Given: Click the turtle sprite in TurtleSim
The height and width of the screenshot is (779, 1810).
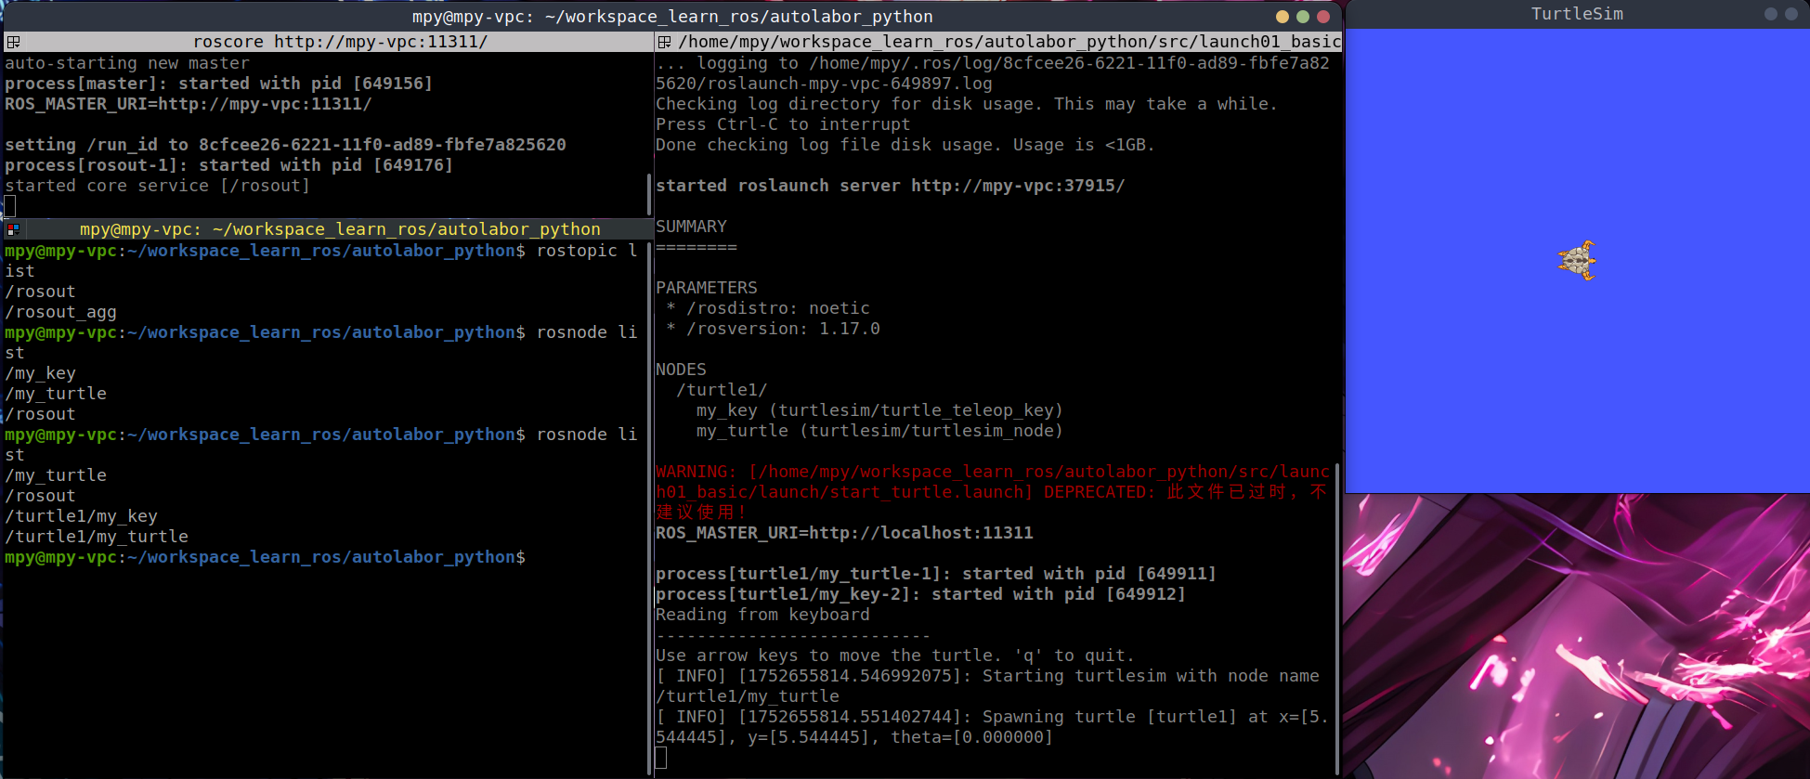Looking at the screenshot, I should pyautogui.click(x=1577, y=261).
